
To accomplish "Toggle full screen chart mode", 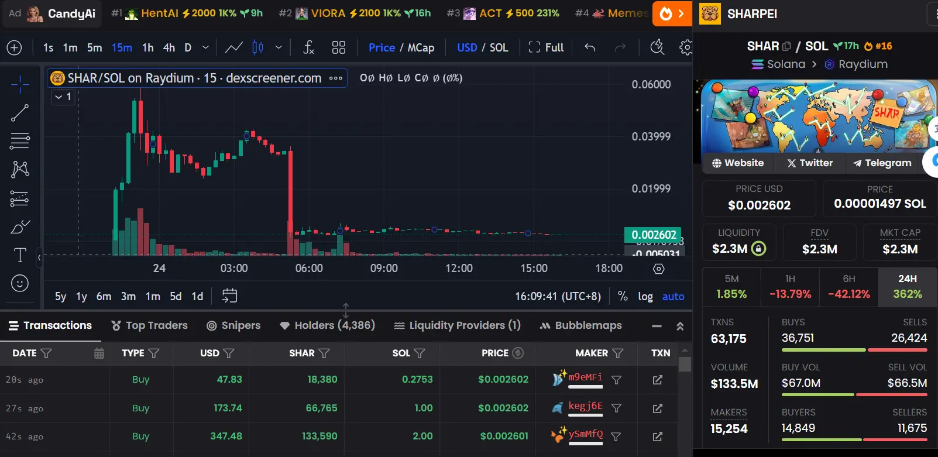I will point(546,47).
